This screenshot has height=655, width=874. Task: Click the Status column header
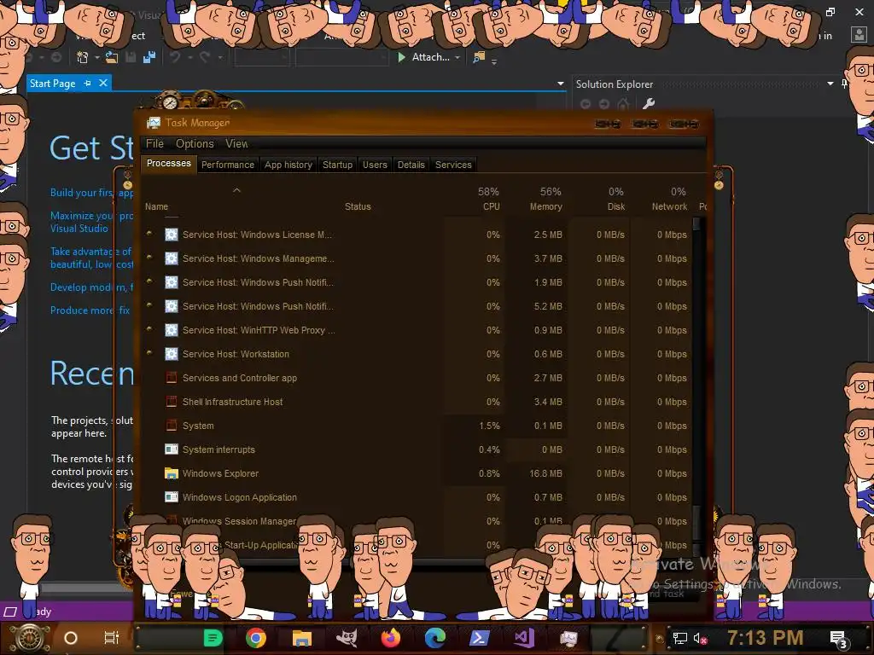[x=358, y=206]
